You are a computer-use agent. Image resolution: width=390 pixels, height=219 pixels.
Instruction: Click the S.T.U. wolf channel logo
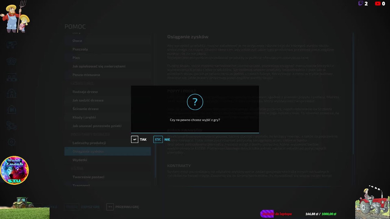(14, 170)
